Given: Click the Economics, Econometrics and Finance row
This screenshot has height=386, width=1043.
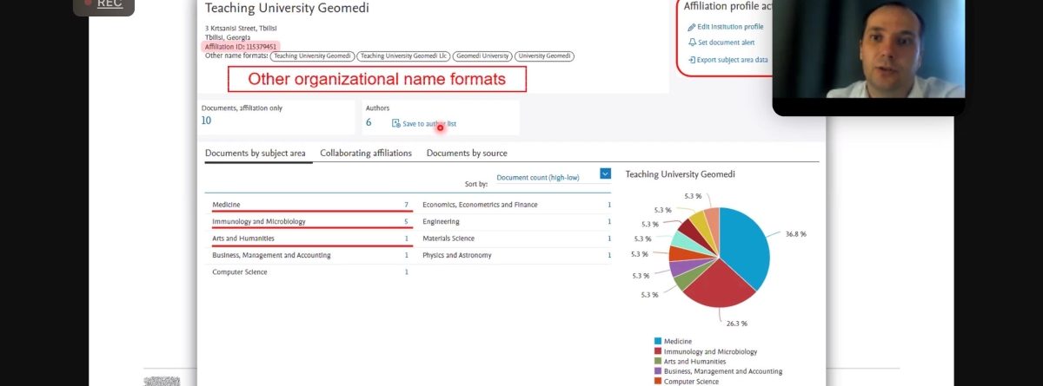Looking at the screenshot, I should (x=516, y=205).
